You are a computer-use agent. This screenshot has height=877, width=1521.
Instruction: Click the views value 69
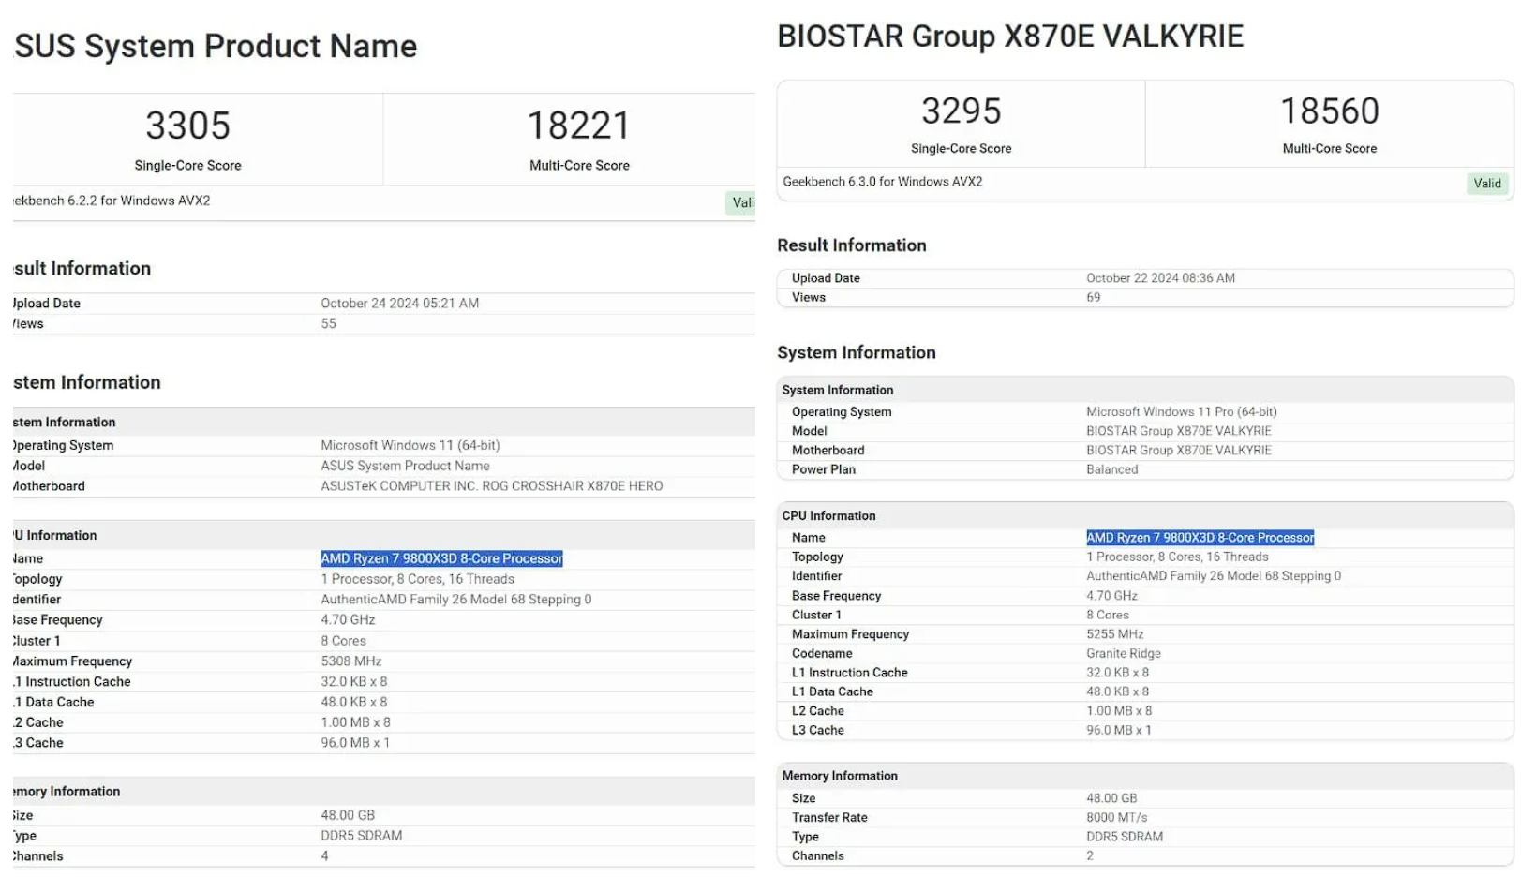coord(1093,298)
